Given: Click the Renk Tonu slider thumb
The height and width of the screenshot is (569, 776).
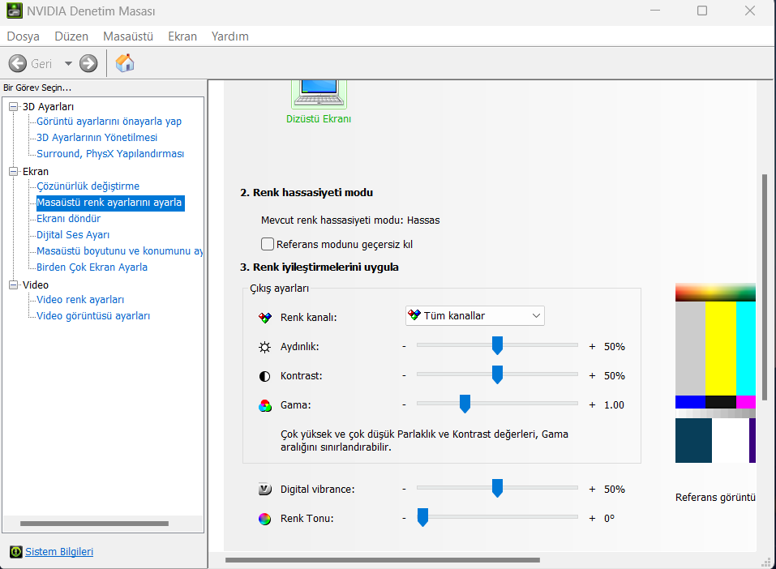Looking at the screenshot, I should [422, 517].
